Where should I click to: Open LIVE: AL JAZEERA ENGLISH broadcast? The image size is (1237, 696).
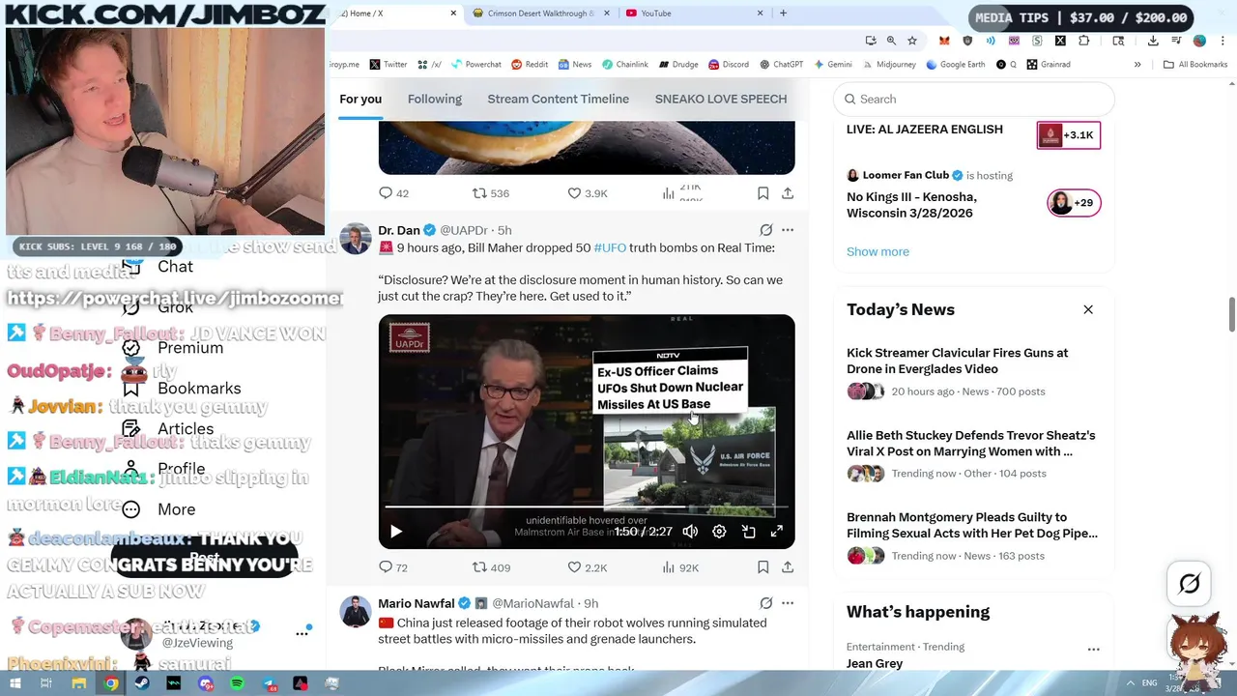coord(973,133)
